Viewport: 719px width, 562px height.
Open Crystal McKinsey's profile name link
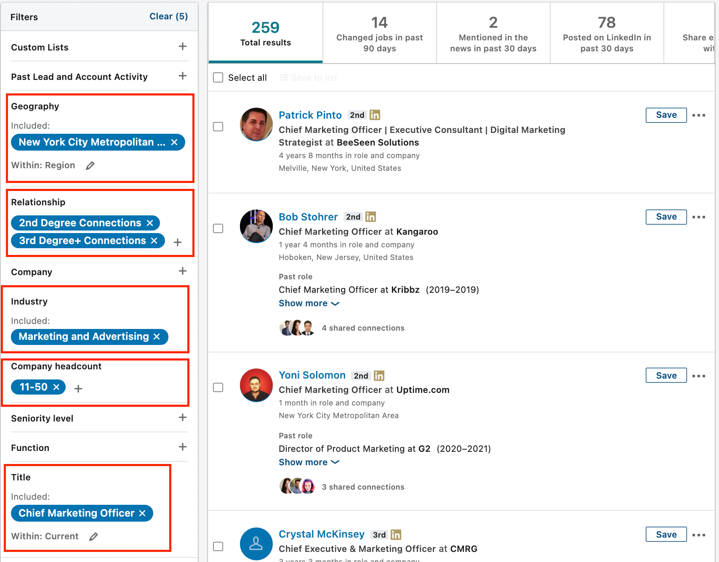[322, 534]
